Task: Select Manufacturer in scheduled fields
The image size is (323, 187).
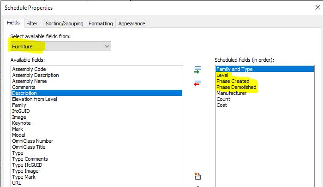Action: pyautogui.click(x=265, y=93)
